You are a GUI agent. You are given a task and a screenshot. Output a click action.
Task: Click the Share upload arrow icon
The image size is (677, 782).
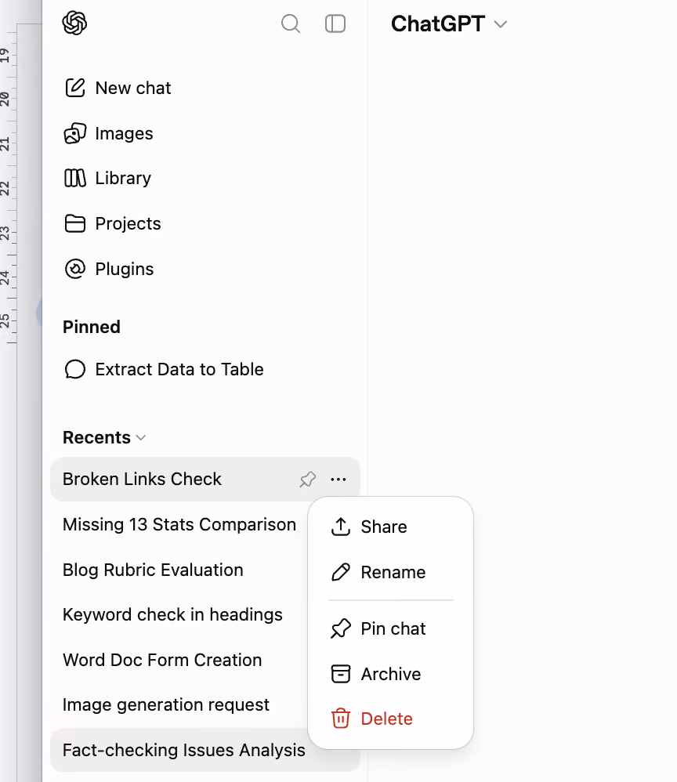(341, 527)
